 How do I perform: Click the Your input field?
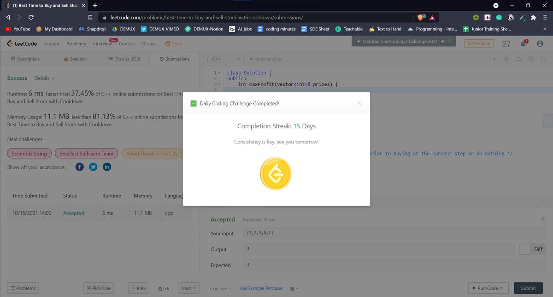(394, 233)
